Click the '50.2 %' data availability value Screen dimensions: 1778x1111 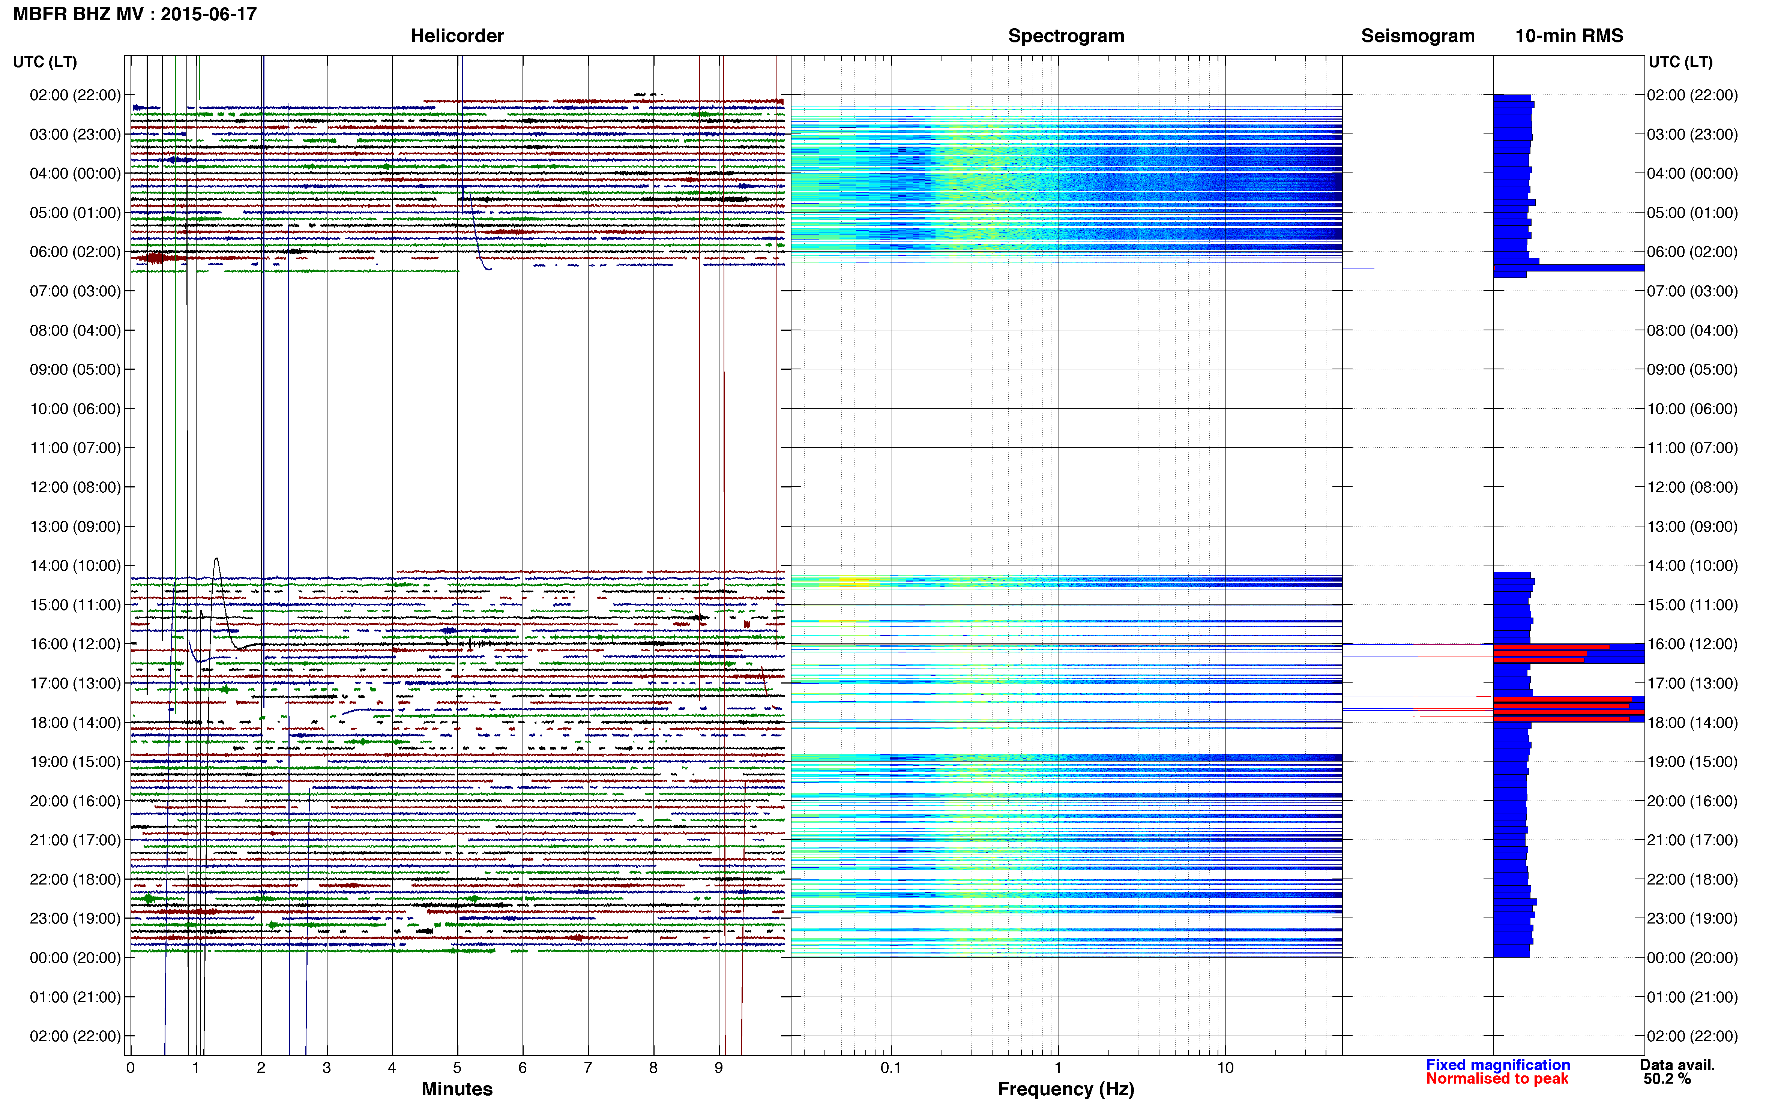point(1668,1079)
